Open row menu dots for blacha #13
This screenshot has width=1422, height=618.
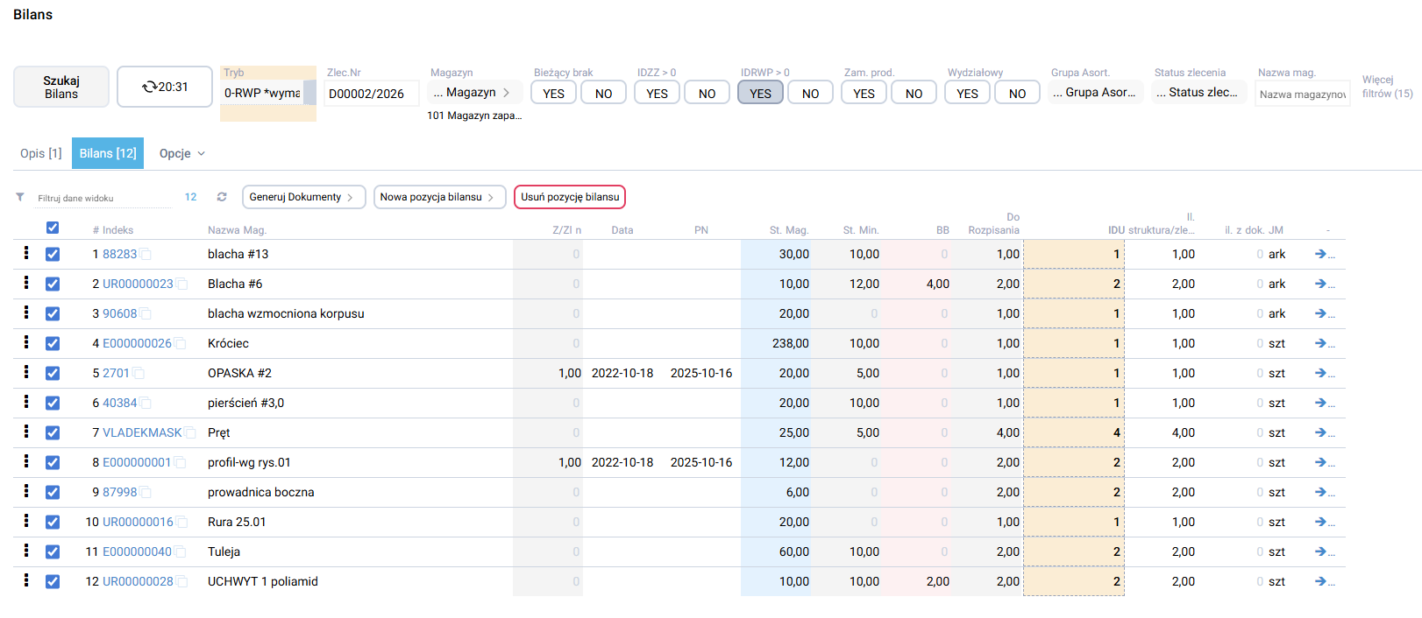pos(26,253)
